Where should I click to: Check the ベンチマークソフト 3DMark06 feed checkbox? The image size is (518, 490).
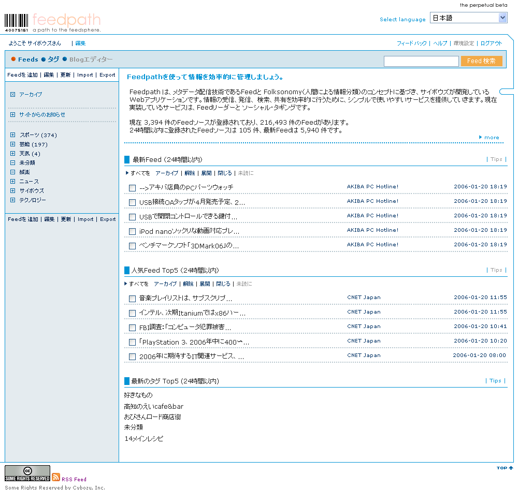pos(132,246)
